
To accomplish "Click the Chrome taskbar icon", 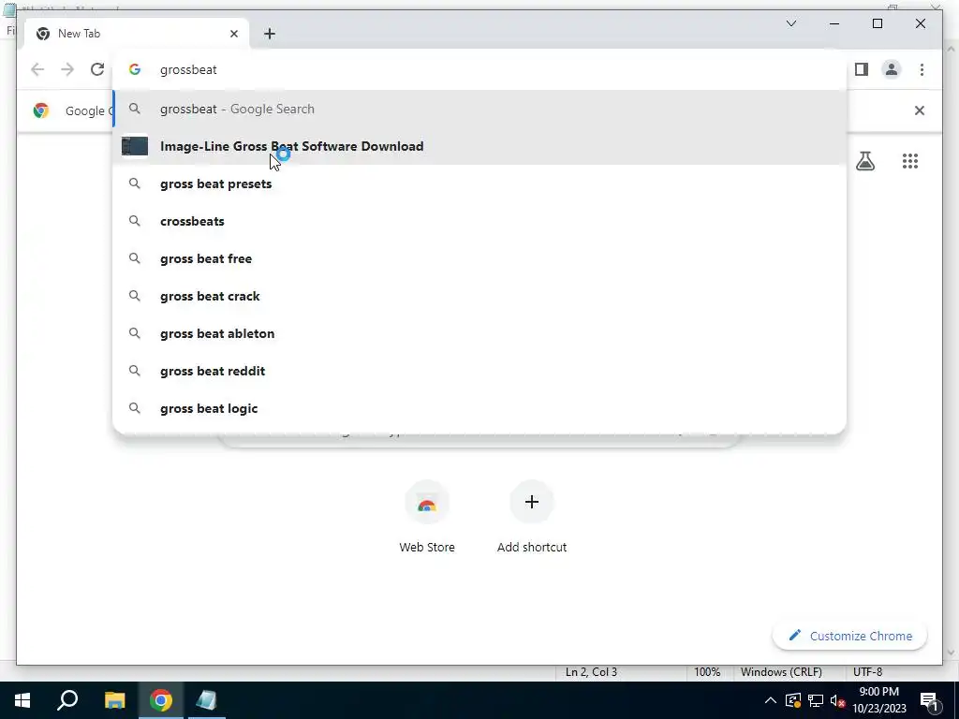I will [160, 700].
